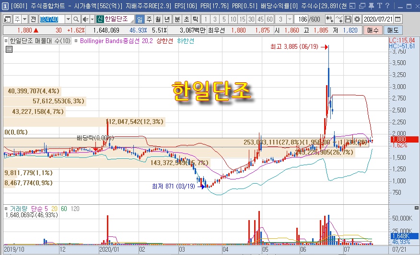420x255 pixels.
Task: Click the 2020/01 time axis label
Action: (109, 249)
